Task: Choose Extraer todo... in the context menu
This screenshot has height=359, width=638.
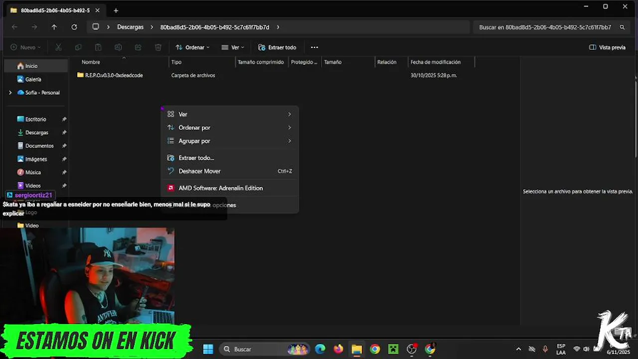Action: click(230, 158)
